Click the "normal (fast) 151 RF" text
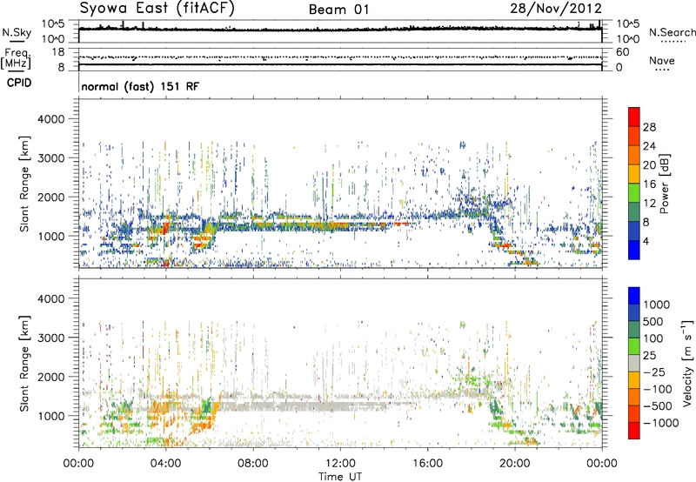The width and height of the screenshot is (696, 482). [x=140, y=86]
